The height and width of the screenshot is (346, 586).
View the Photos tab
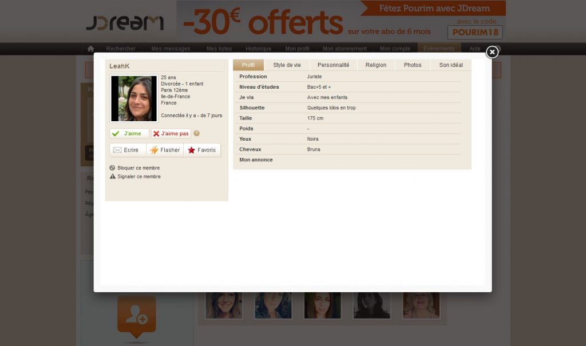pos(413,65)
